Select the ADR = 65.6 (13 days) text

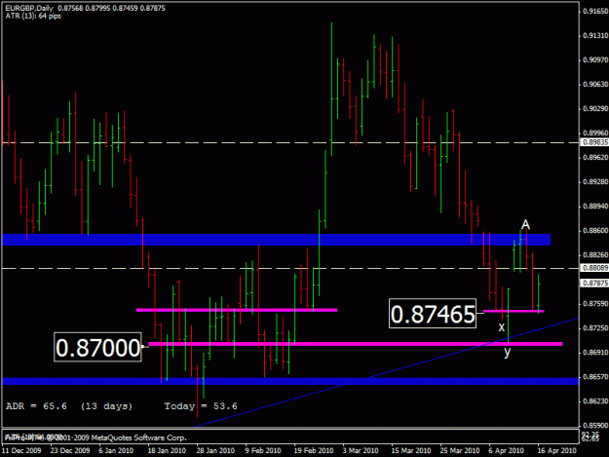69,406
